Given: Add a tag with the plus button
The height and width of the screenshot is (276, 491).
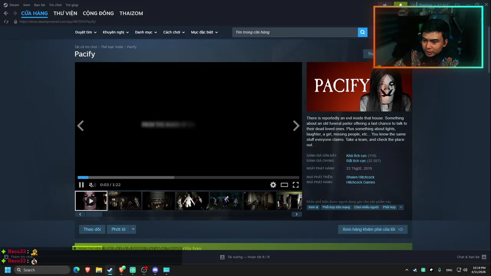Looking at the screenshot, I should click(x=401, y=207).
